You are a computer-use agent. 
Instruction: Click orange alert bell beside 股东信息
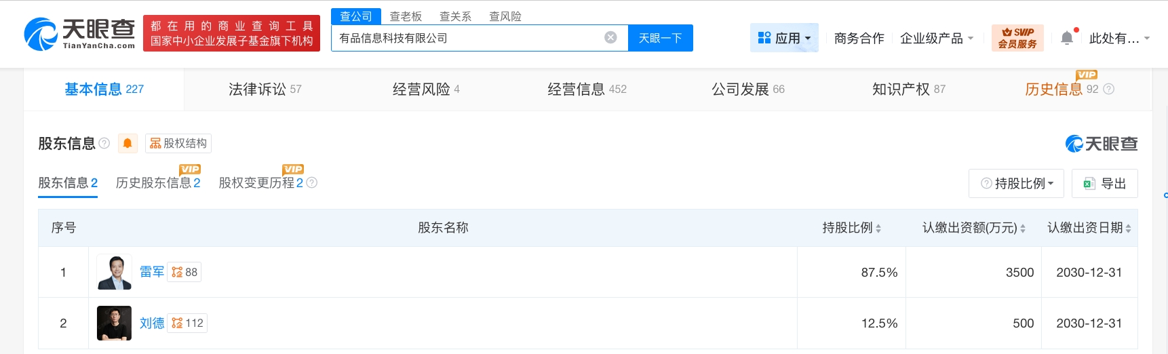coord(128,143)
